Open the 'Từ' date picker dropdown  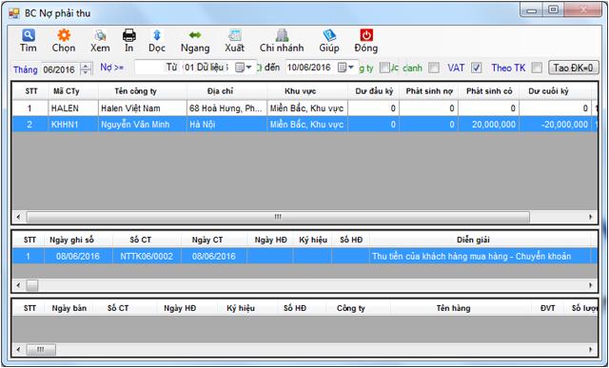pyautogui.click(x=245, y=68)
